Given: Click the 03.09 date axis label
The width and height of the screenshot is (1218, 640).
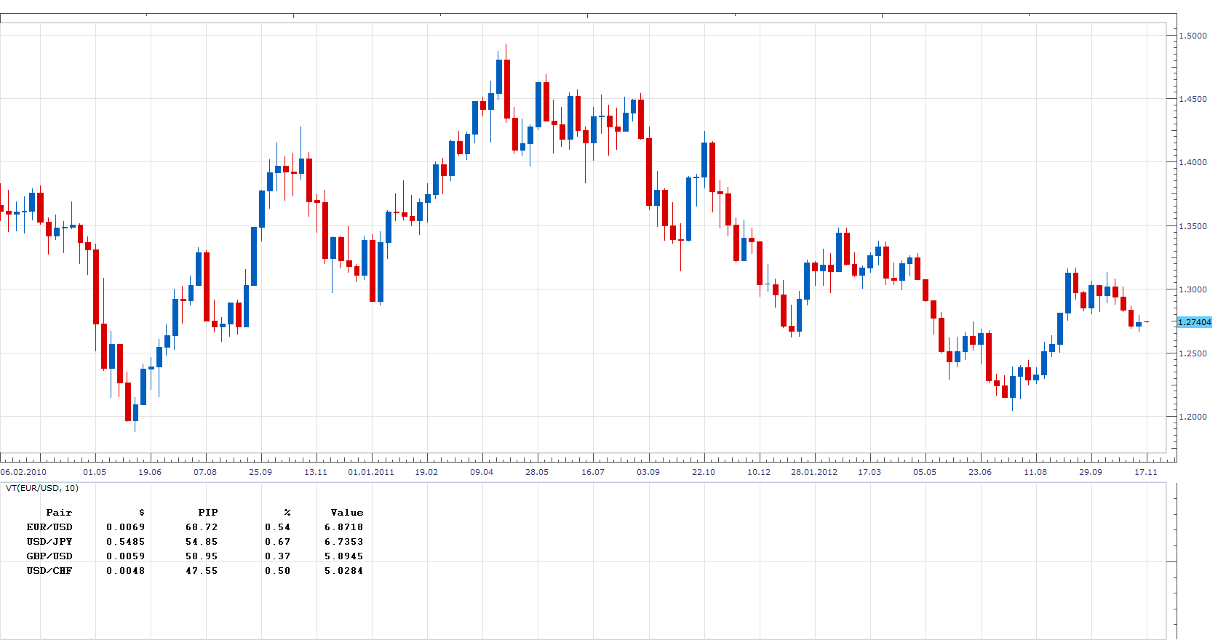Looking at the screenshot, I should [x=648, y=472].
